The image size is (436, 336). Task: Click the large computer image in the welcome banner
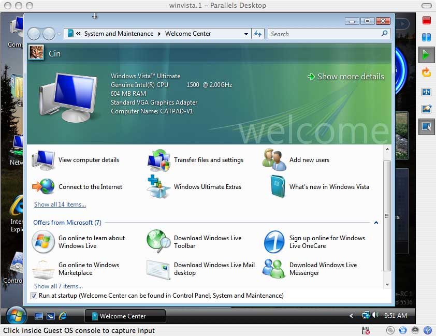(x=68, y=97)
